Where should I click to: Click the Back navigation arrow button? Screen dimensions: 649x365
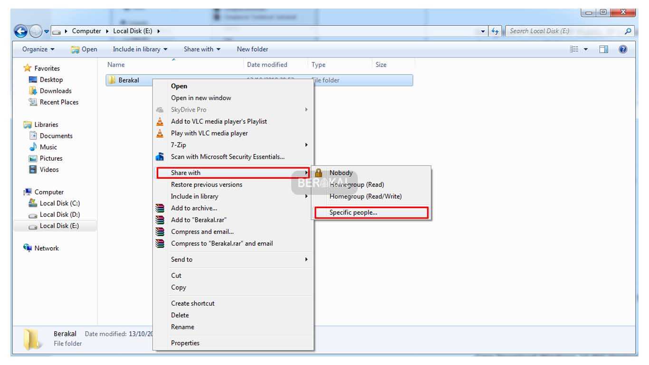(x=21, y=31)
